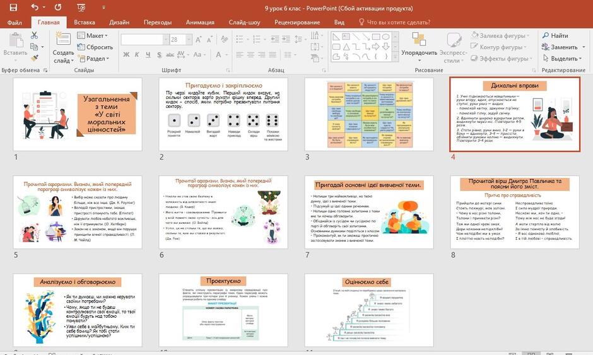Justify the text alignment
The width and height of the screenshot is (593, 355).
click(273, 55)
